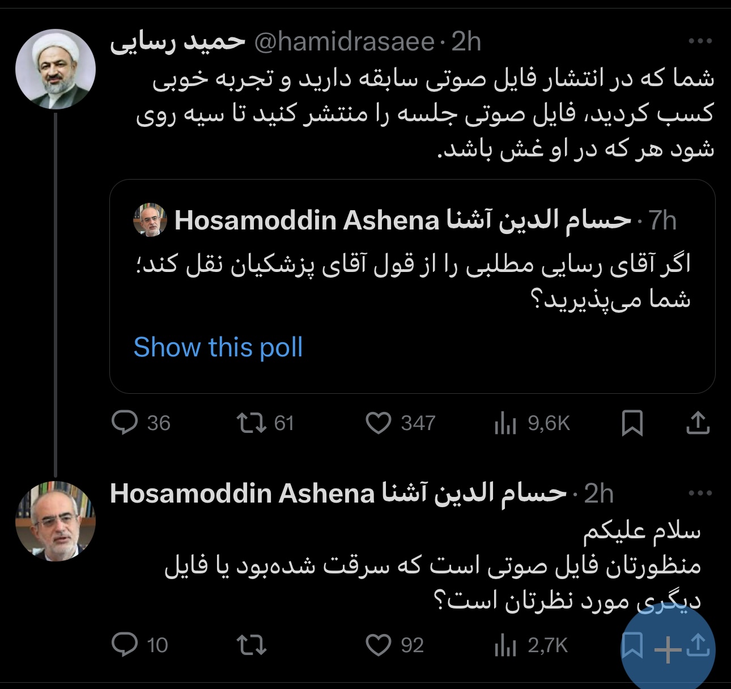Like the tweet with 347 likes

(379, 423)
